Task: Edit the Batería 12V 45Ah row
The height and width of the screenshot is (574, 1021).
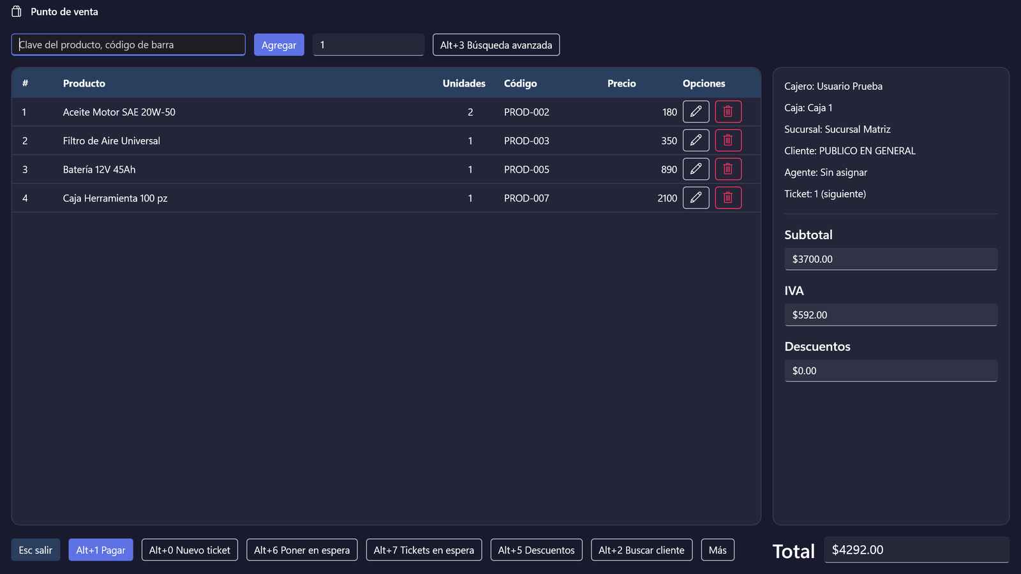Action: pos(696,169)
